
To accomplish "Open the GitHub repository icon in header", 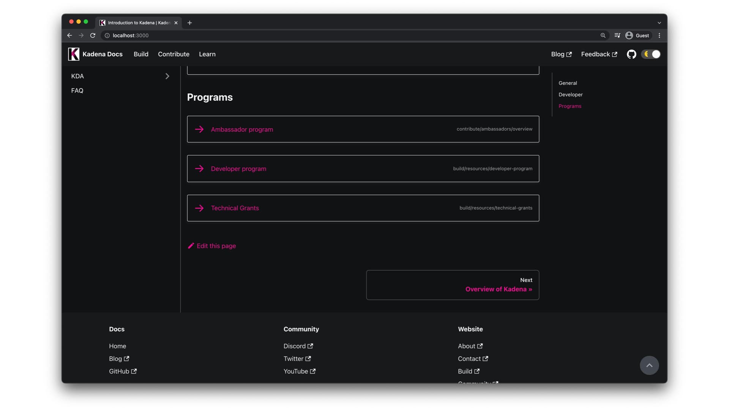I will click(x=631, y=54).
